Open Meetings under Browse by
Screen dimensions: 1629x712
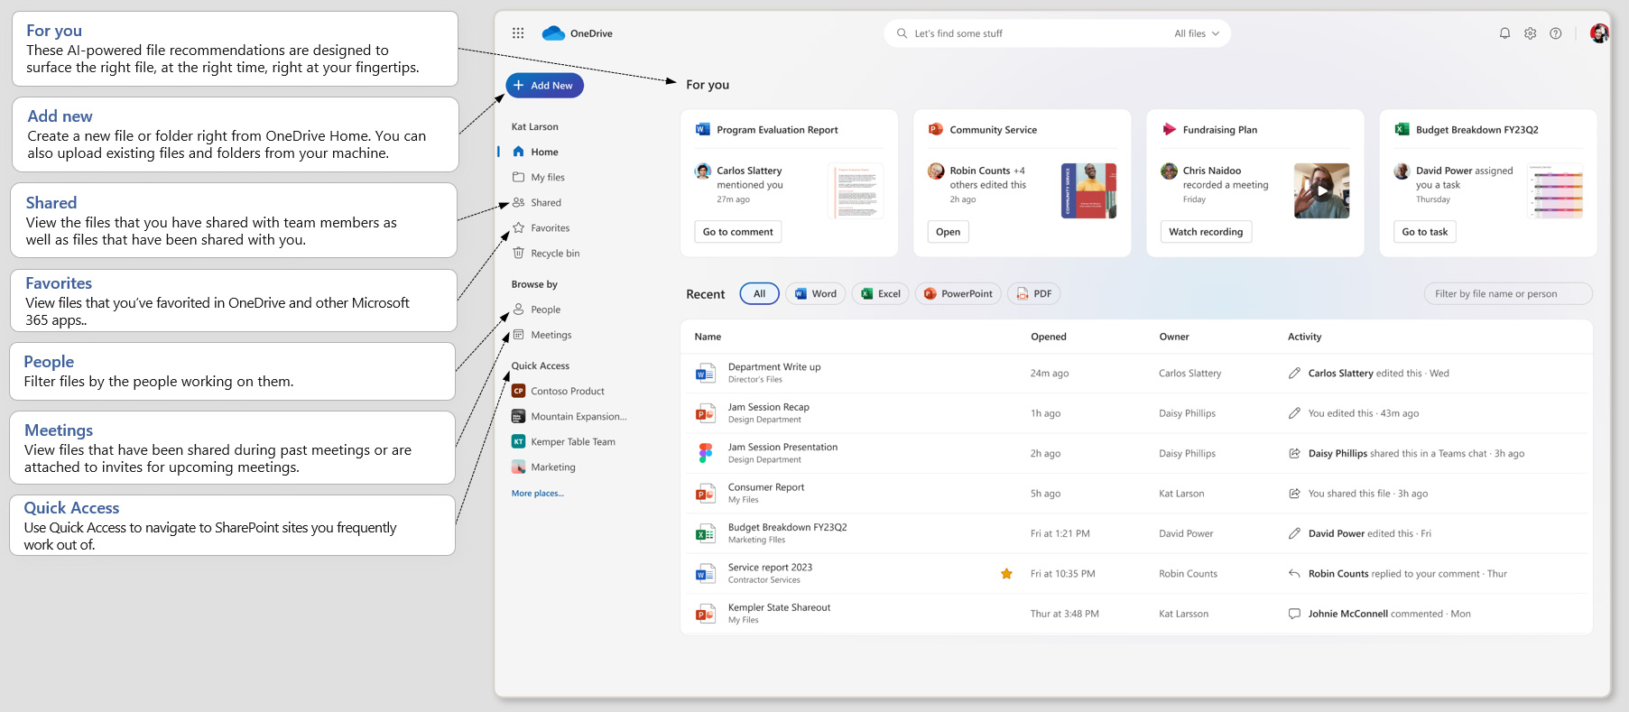(551, 335)
